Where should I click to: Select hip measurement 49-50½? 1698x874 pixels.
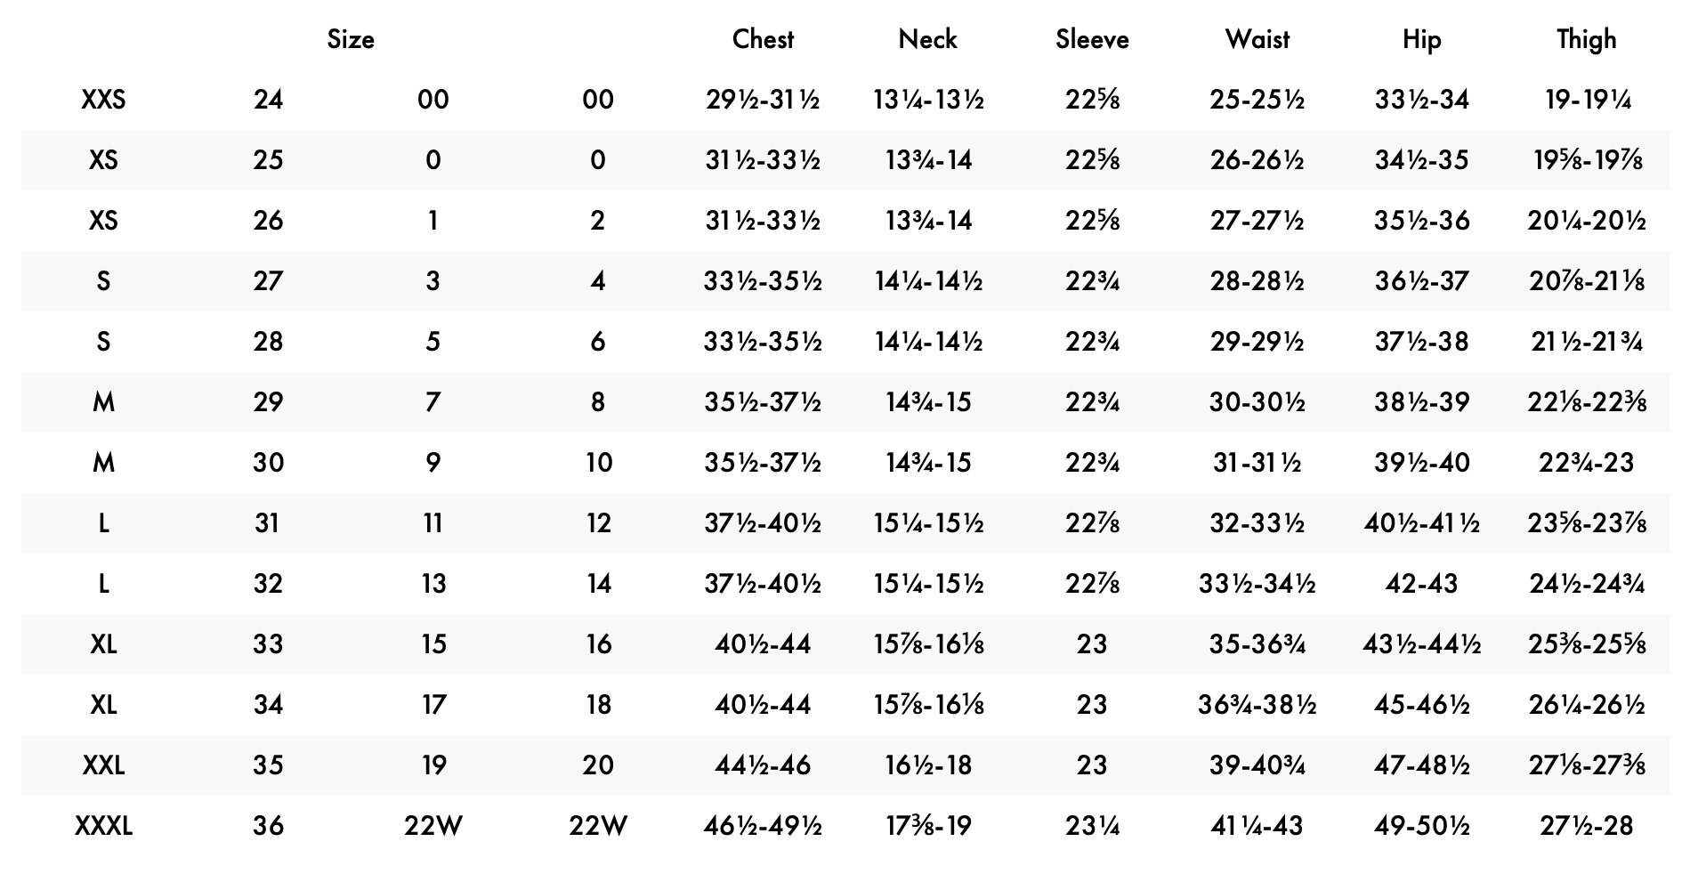(x=1421, y=826)
